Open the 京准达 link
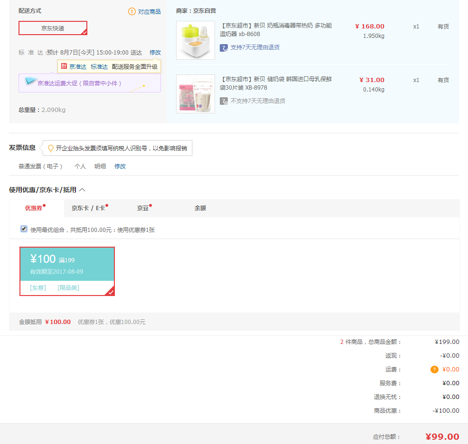 77,66
